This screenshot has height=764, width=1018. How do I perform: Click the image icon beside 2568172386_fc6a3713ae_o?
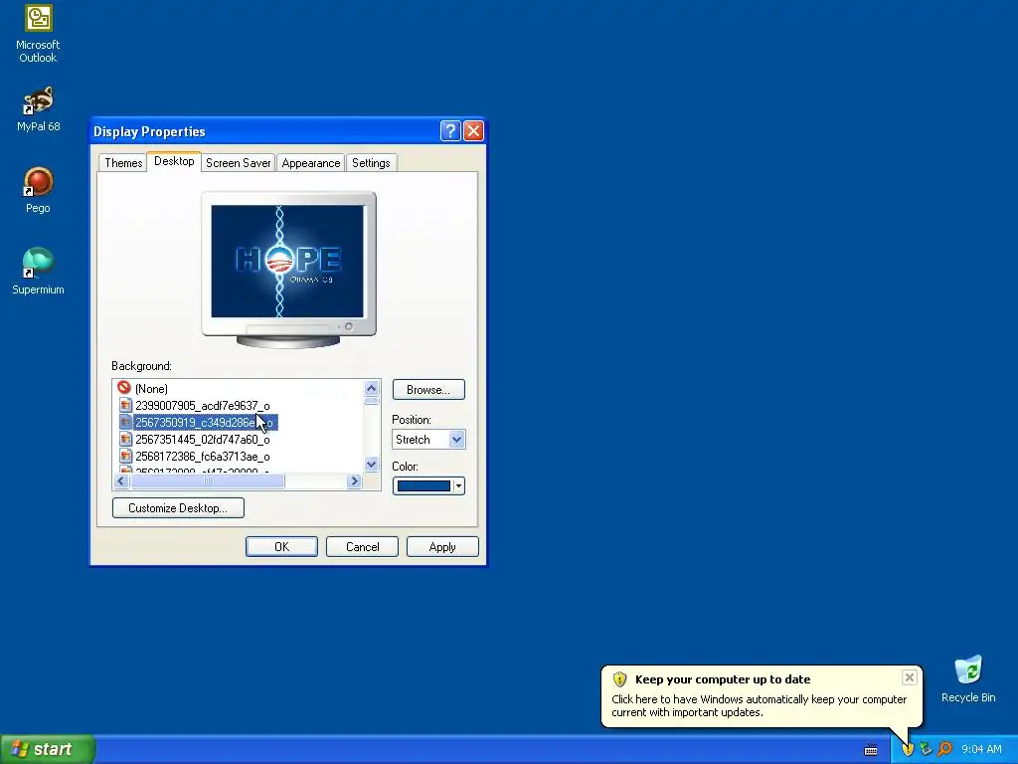[x=126, y=456]
